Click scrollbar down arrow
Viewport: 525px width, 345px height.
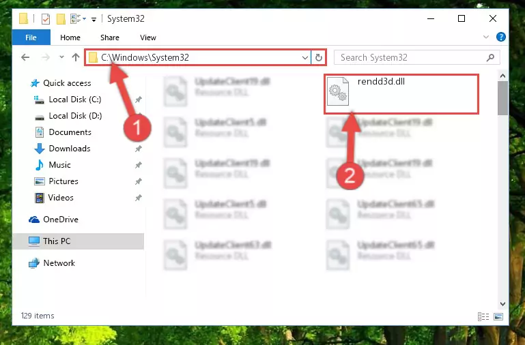click(x=502, y=304)
